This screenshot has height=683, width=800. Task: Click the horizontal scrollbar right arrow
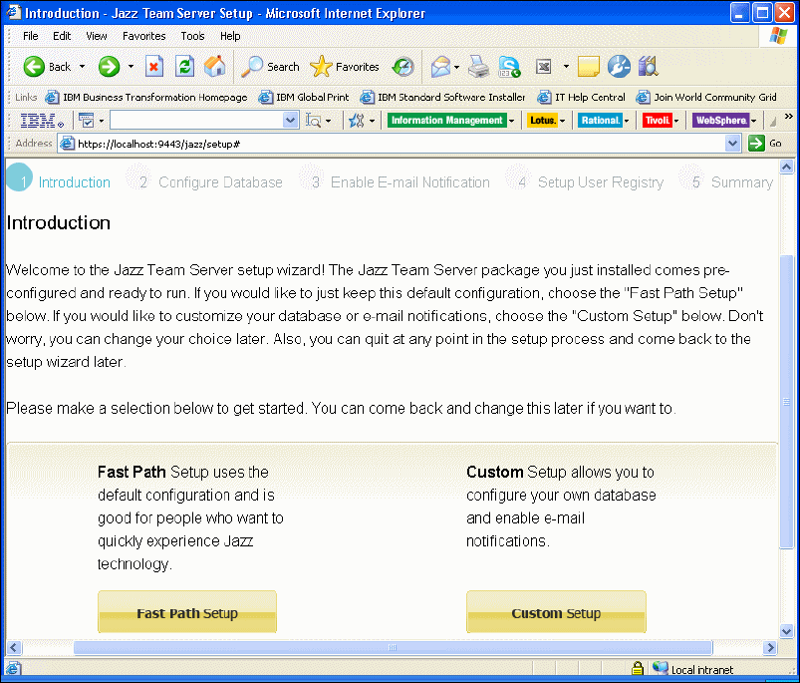[x=770, y=648]
